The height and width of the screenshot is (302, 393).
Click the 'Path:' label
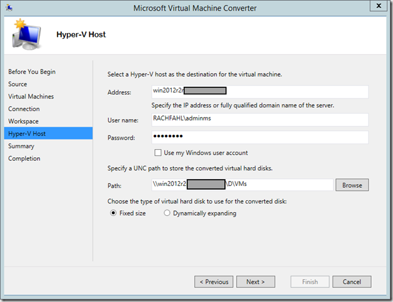114,186
